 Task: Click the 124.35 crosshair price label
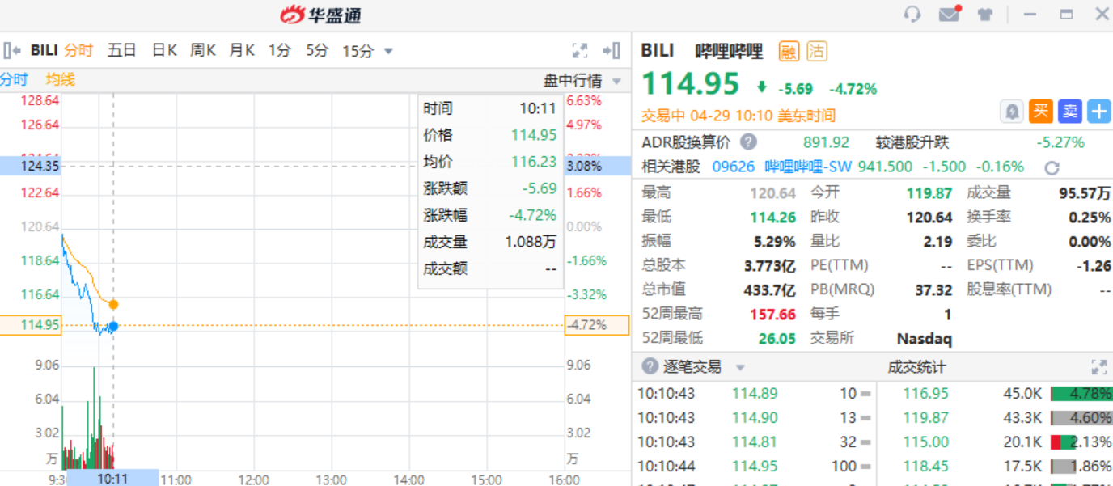[x=31, y=166]
